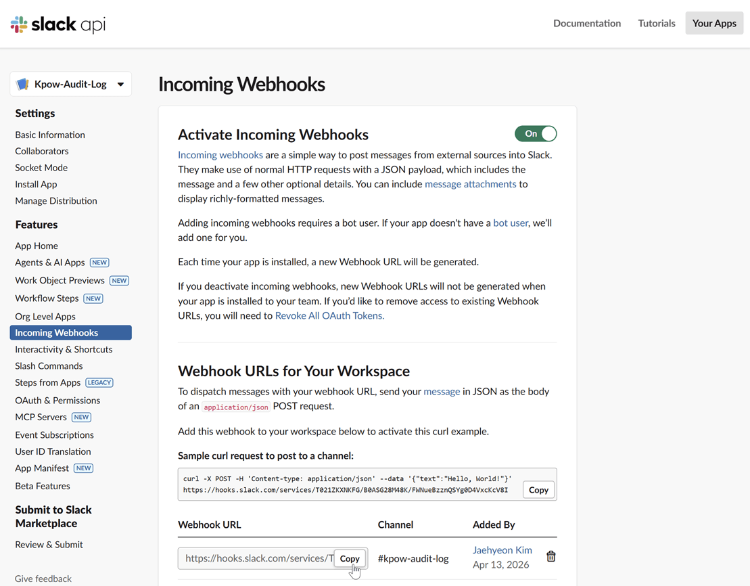The image size is (750, 586).
Task: Go to App Home feature
Action: (x=37, y=246)
